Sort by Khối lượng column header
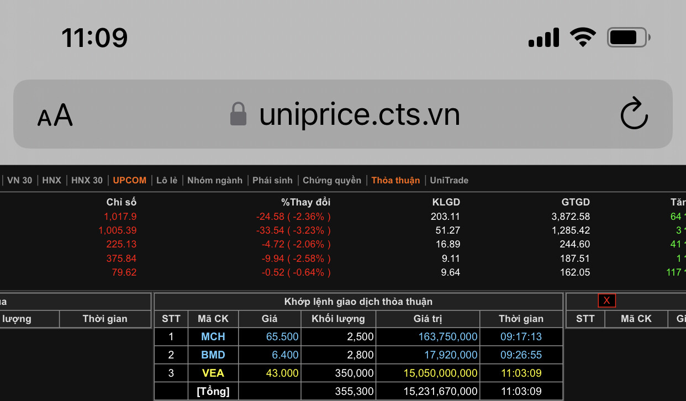 (x=338, y=319)
